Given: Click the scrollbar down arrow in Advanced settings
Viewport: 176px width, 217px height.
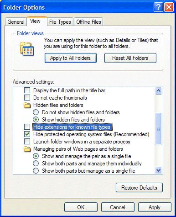Looking at the screenshot, I should [x=158, y=170].
